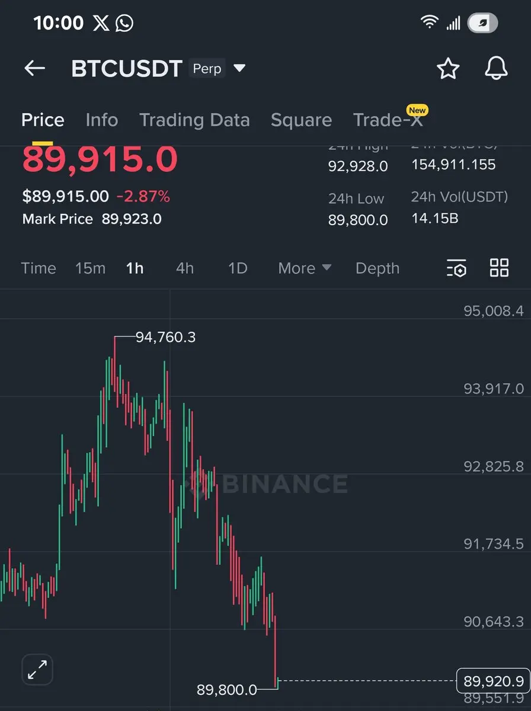Switch to 15m chart interval

pos(90,268)
